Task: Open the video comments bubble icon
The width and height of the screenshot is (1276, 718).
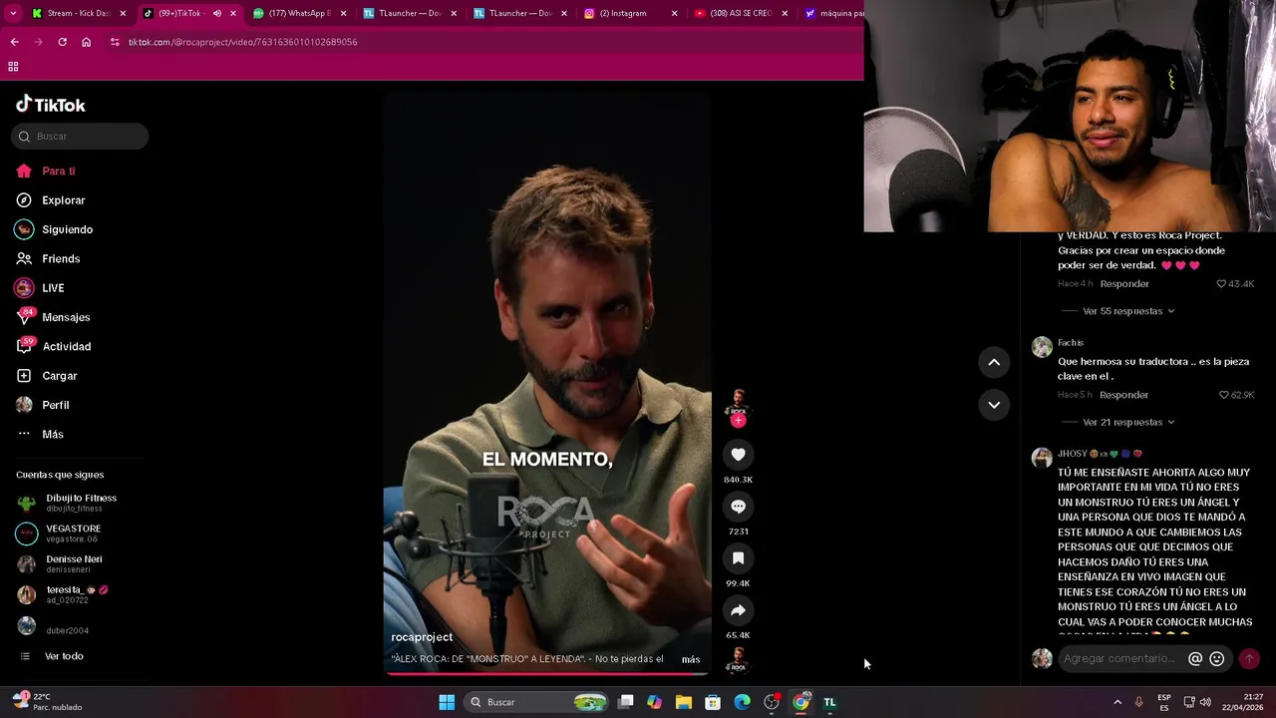Action: tap(738, 507)
